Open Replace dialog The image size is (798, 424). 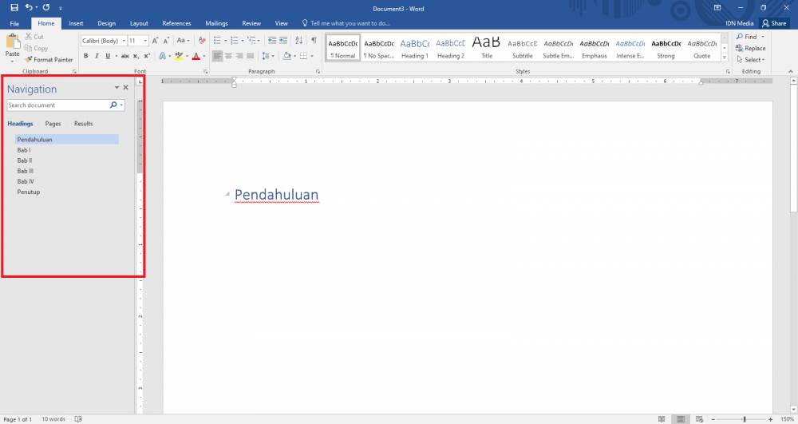click(x=751, y=49)
